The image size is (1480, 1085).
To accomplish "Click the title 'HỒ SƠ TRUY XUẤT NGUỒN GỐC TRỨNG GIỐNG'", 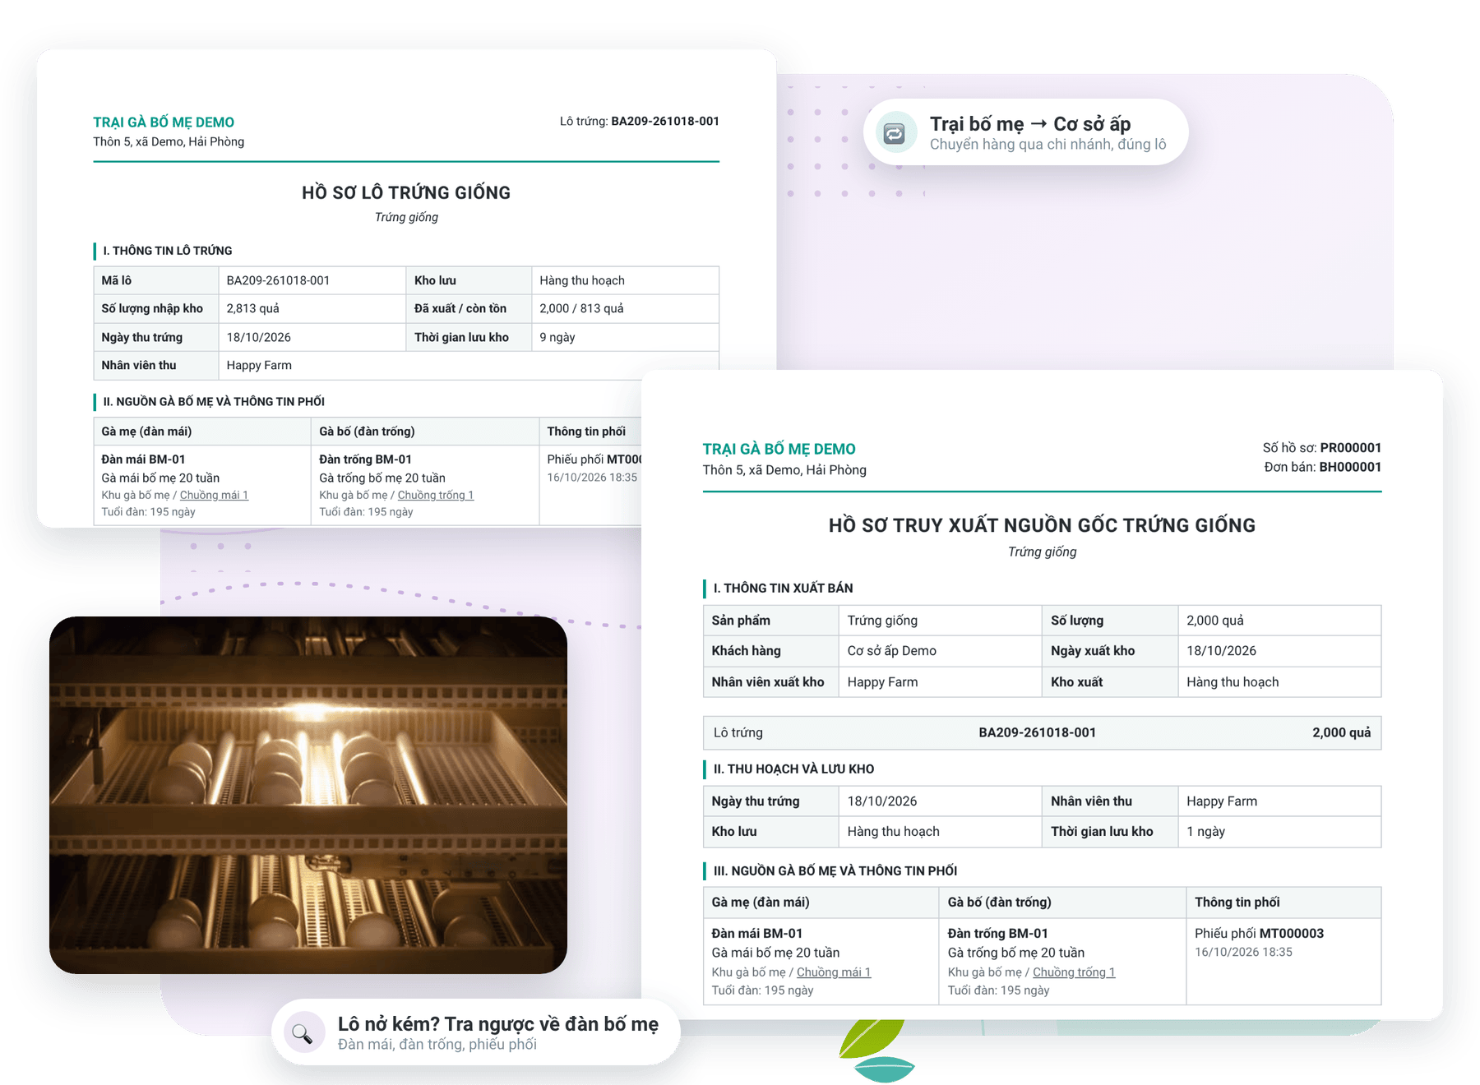I will click(1042, 525).
